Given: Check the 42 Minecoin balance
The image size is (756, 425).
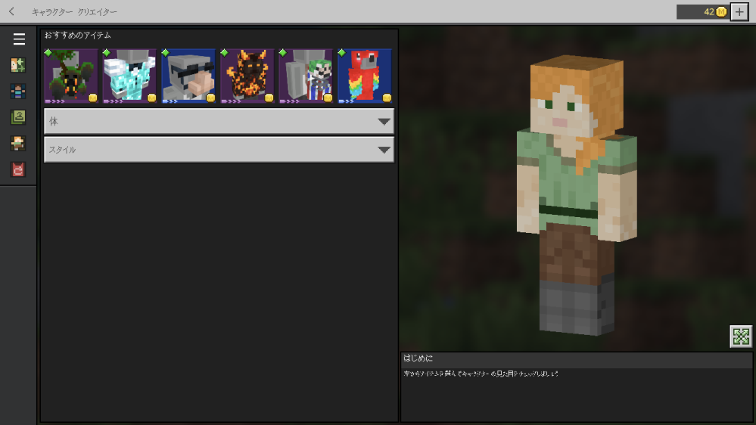Looking at the screenshot, I should [x=702, y=11].
